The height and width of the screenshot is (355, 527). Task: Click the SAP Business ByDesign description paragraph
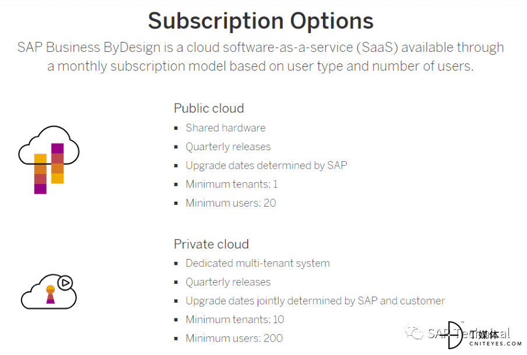tap(261, 56)
